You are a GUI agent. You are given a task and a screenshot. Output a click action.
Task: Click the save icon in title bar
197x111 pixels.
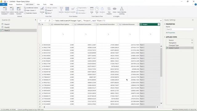(x=5, y=2)
